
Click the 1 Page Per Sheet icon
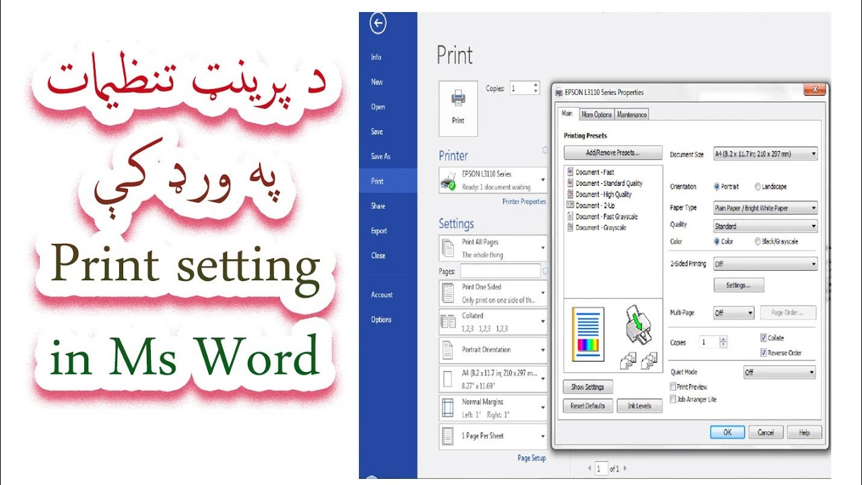coord(448,436)
